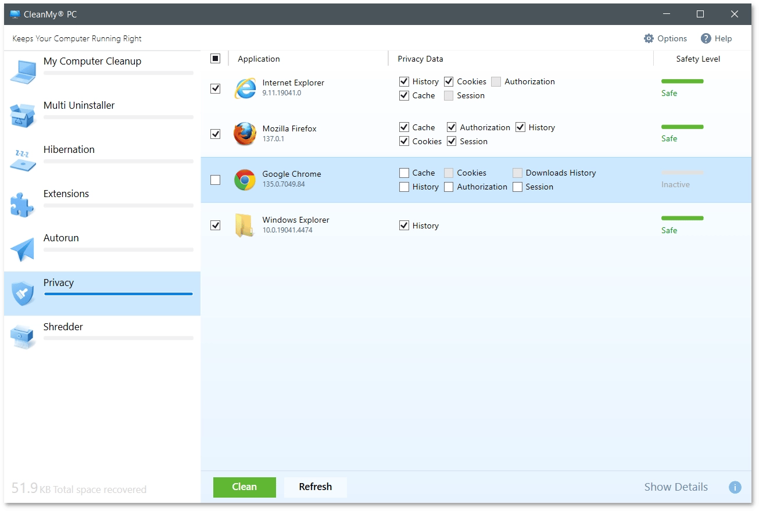Click the Total space recovered text
This screenshot has height=511, width=759.
pos(79,488)
